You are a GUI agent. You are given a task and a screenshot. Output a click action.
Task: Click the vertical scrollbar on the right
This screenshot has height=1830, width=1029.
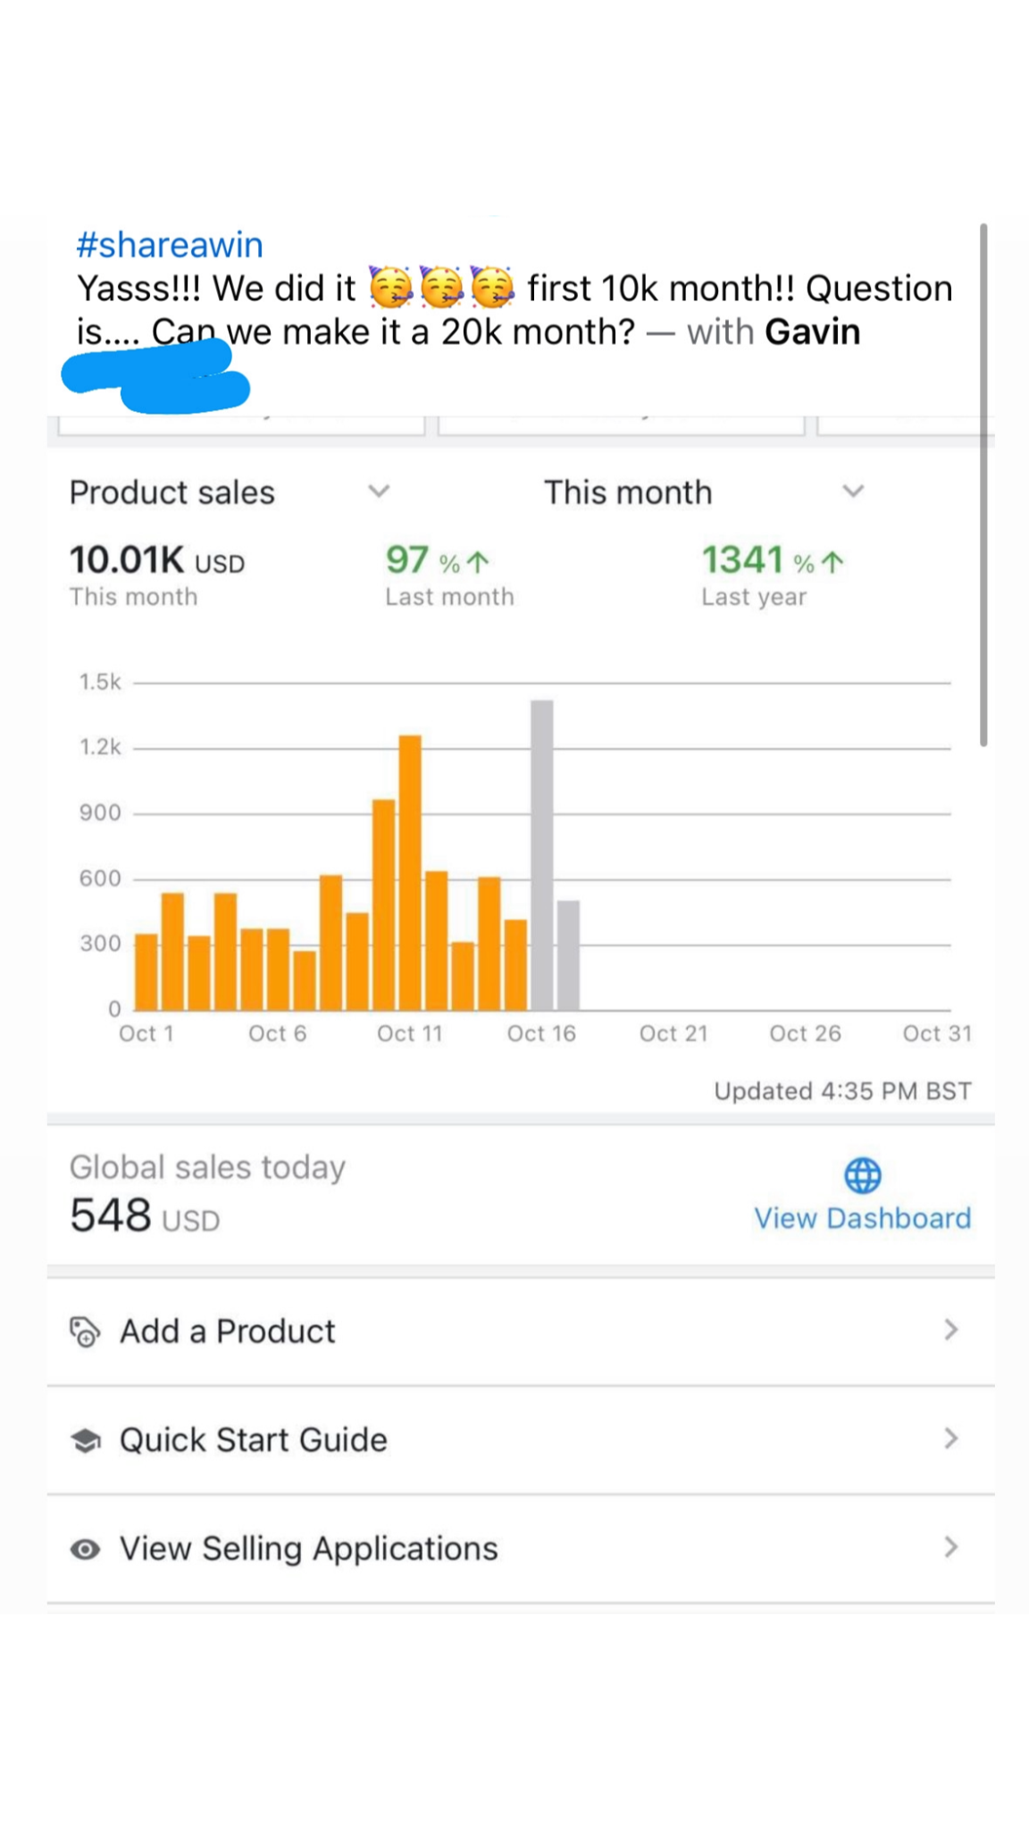tap(983, 483)
